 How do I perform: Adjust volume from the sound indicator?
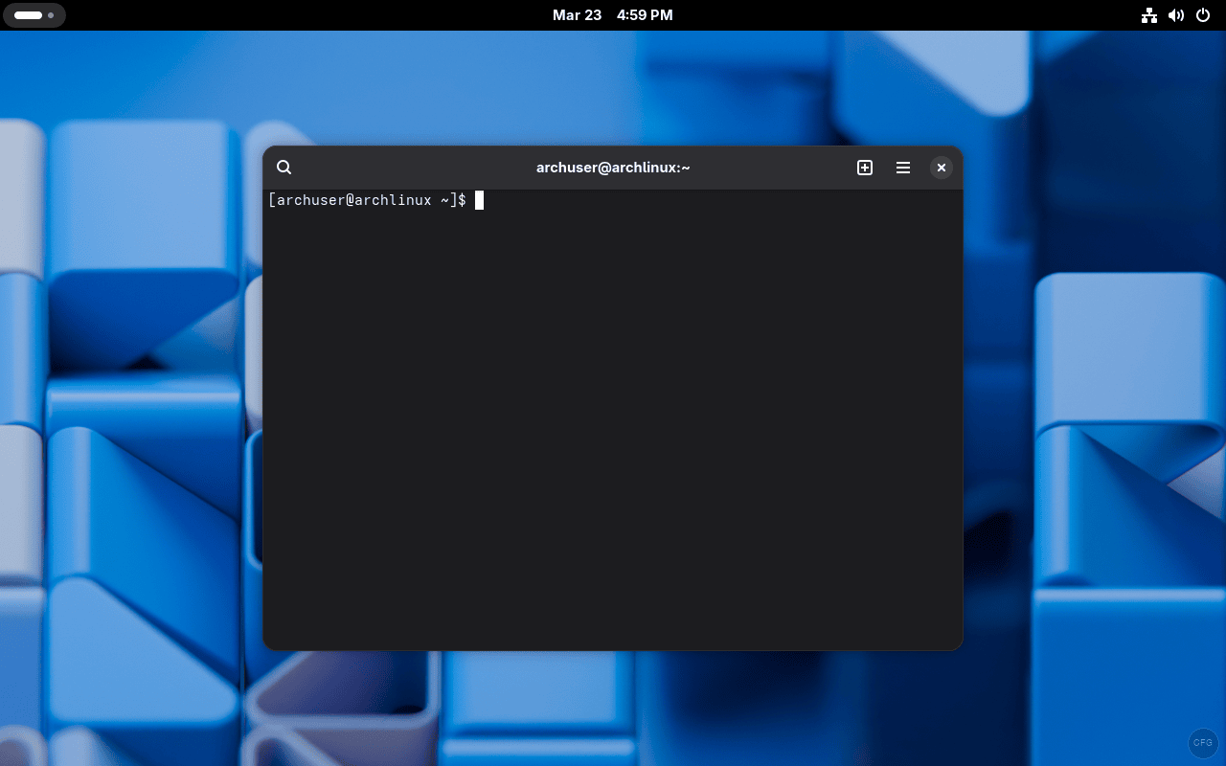1176,15
